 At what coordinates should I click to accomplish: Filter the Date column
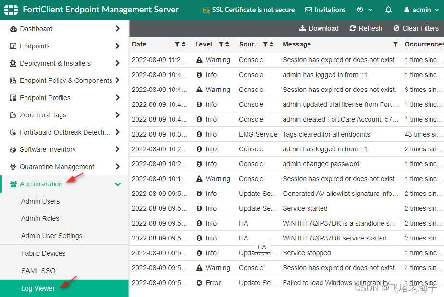177,44
